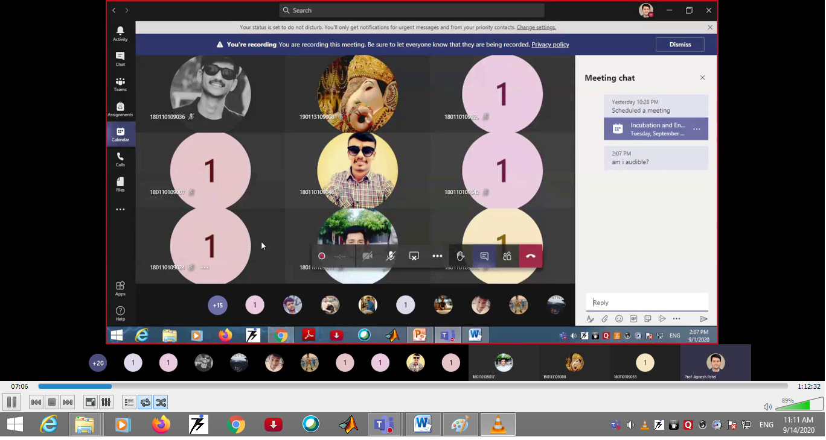The height and width of the screenshot is (440, 826).
Task: Dismiss the recording notification banner
Action: pos(680,45)
